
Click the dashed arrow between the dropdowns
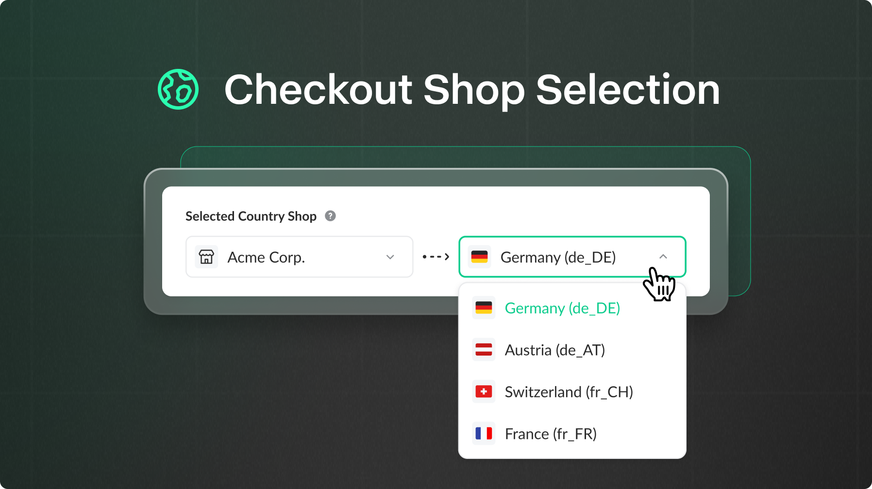coord(436,257)
